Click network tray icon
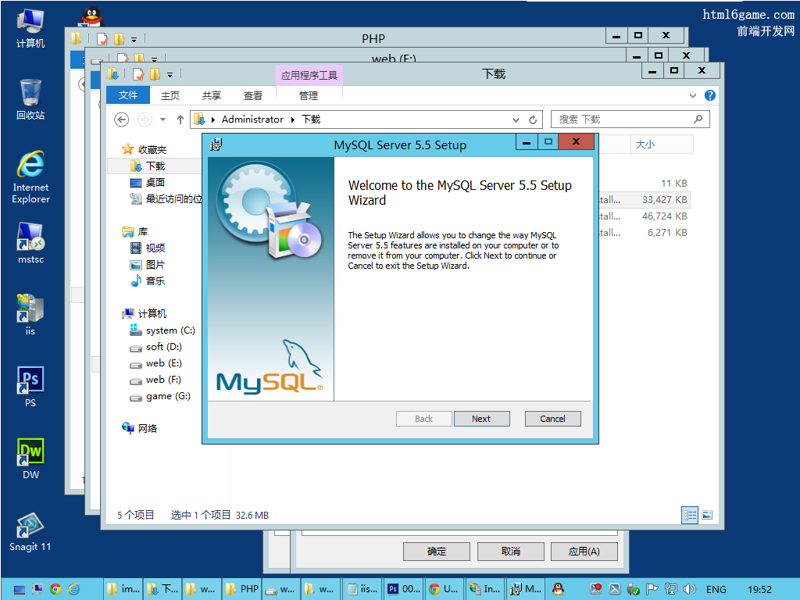The height and width of the screenshot is (600, 800). click(671, 589)
